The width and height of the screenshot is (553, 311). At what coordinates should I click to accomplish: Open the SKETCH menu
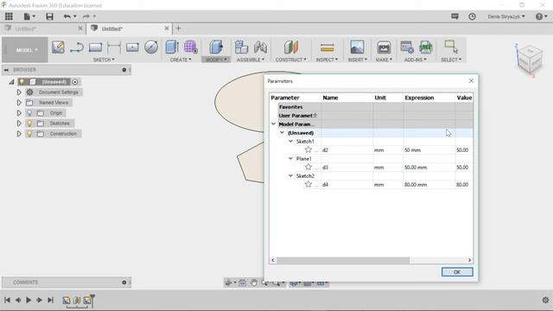click(x=104, y=60)
